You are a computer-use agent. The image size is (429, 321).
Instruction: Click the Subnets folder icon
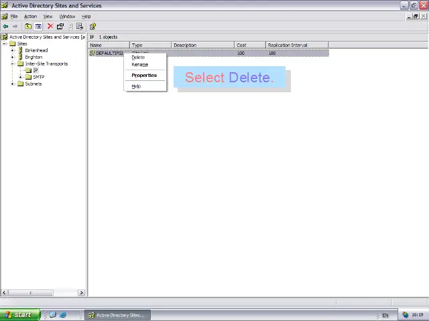[x=21, y=84]
